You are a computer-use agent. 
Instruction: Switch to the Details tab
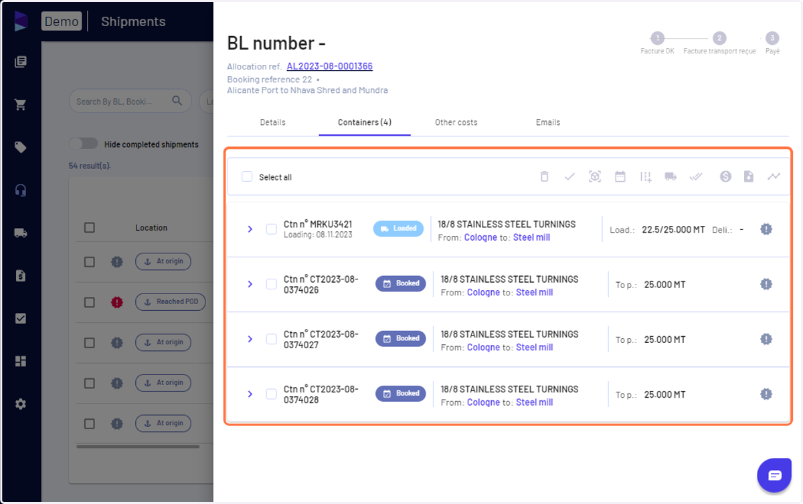273,122
